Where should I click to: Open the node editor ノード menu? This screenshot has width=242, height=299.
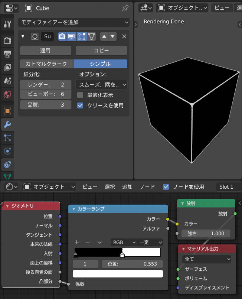coord(148,187)
